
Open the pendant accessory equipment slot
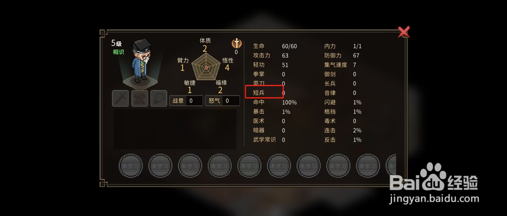pyautogui.click(x=159, y=98)
